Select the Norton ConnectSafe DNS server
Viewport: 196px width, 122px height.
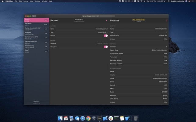point(37,29)
